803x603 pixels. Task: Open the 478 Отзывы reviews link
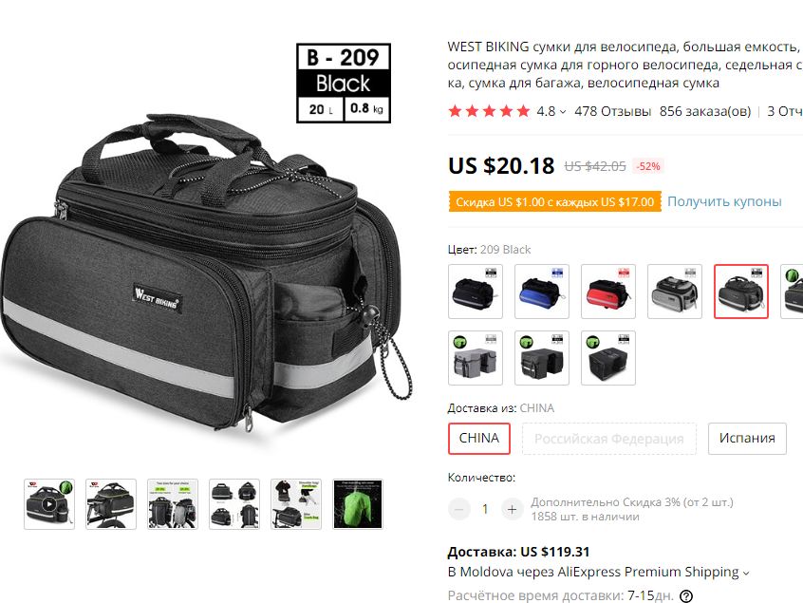[x=612, y=111]
